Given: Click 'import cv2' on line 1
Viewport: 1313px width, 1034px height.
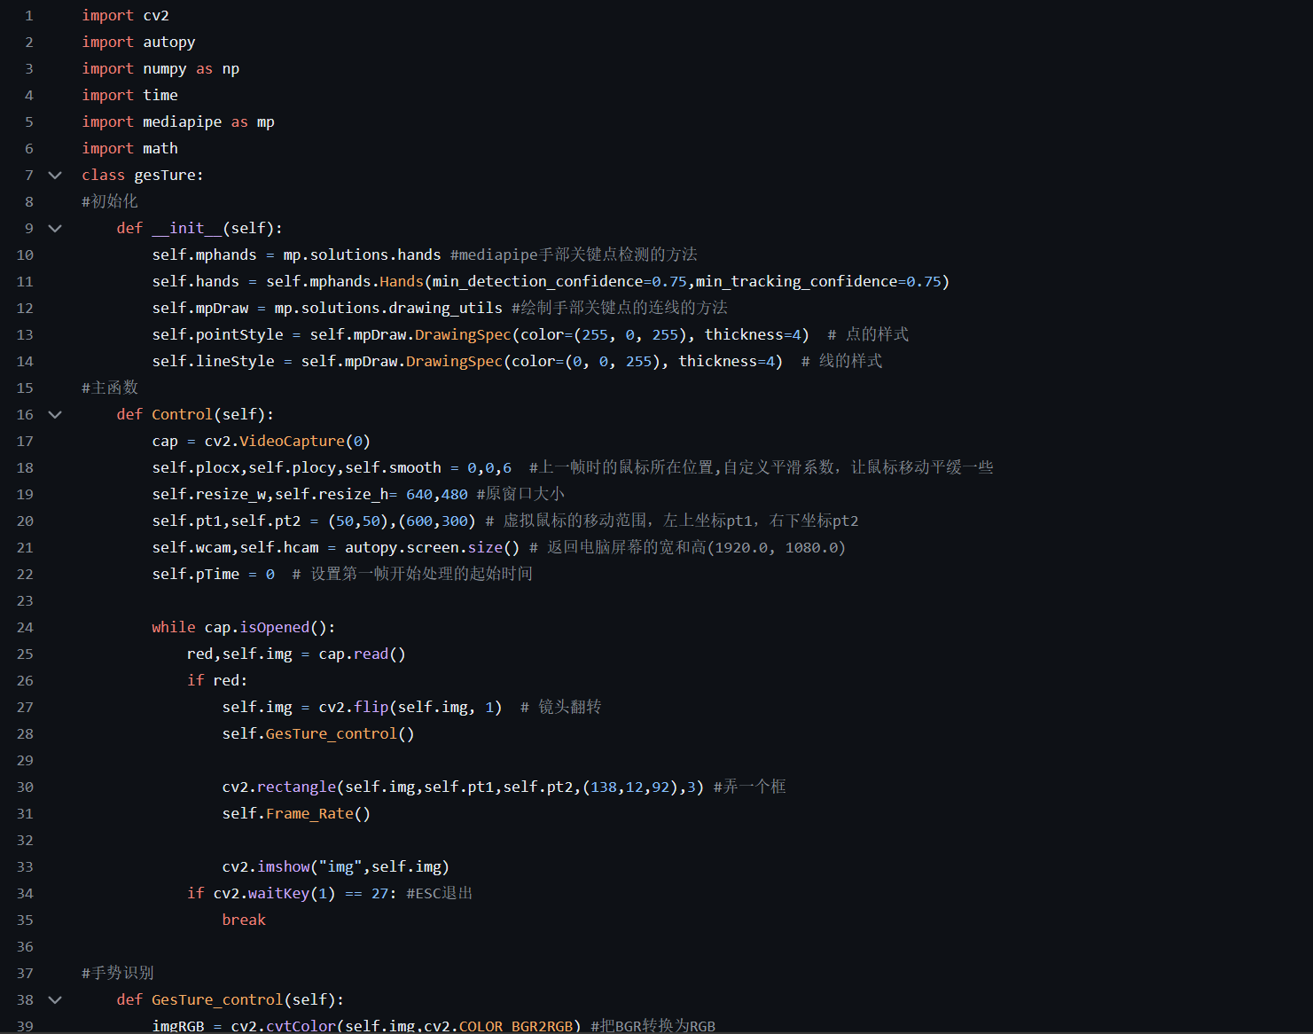Looking at the screenshot, I should [x=125, y=15].
